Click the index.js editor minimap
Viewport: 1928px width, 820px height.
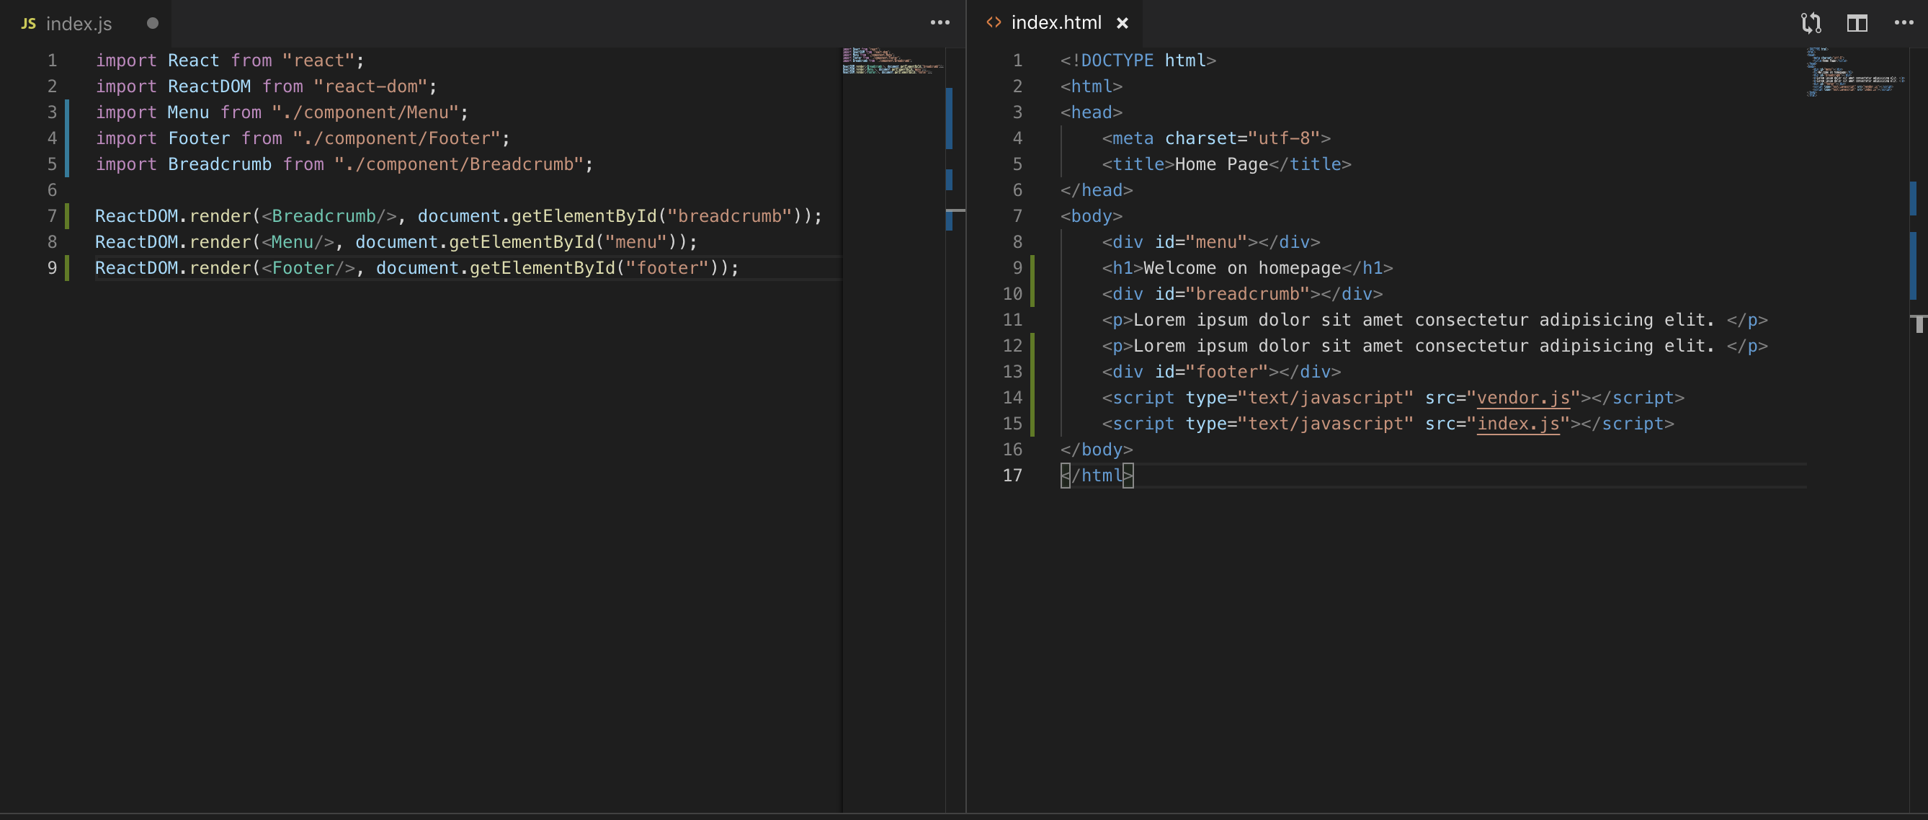click(891, 61)
